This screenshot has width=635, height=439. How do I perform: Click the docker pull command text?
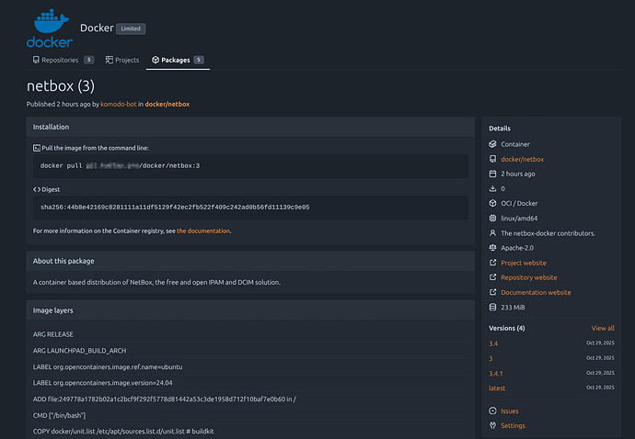coord(120,165)
